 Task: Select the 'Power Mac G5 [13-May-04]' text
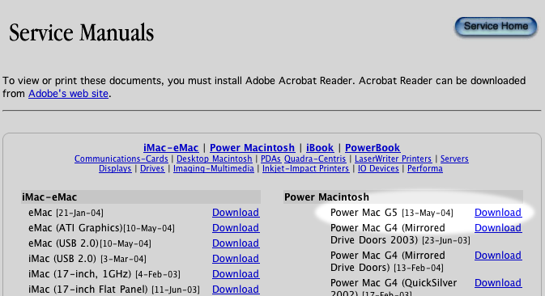coord(392,213)
